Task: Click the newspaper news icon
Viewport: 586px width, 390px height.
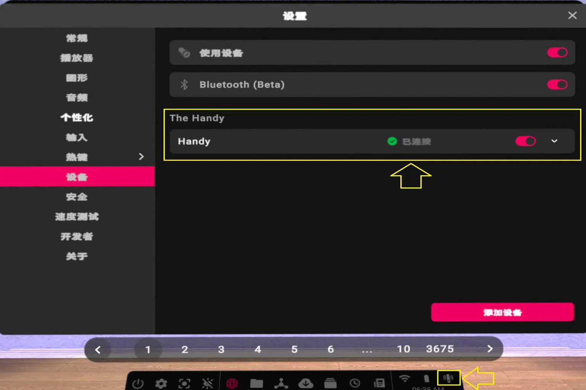Action: (379, 383)
